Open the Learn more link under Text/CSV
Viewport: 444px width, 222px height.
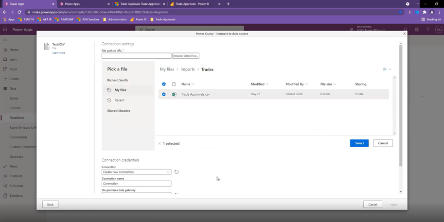pos(59,53)
